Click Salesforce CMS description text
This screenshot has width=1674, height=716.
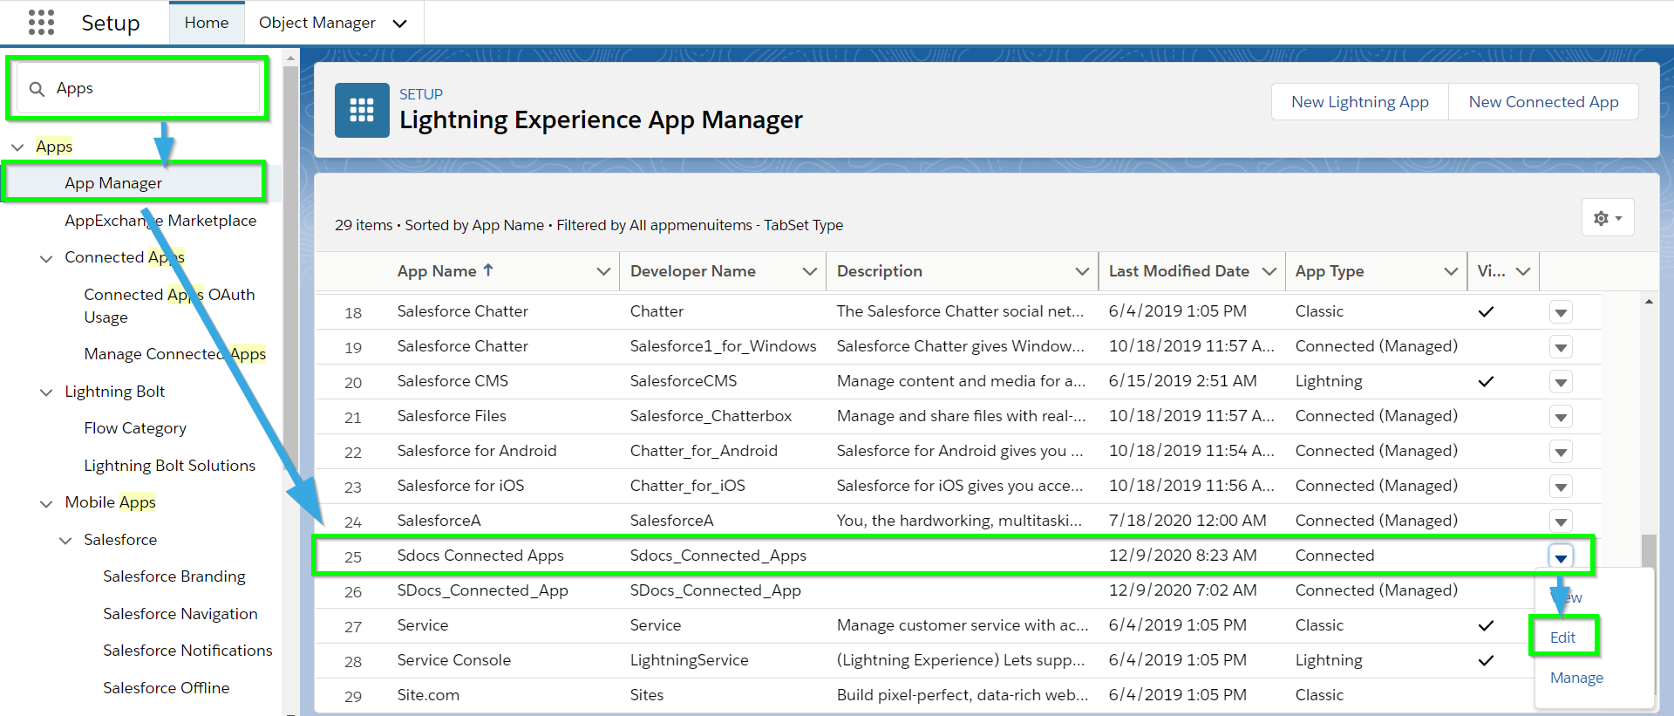coord(961,381)
